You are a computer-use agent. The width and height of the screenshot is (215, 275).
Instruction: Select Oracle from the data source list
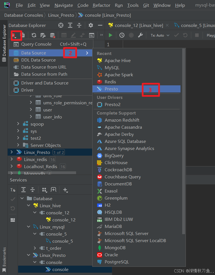tap(136, 255)
